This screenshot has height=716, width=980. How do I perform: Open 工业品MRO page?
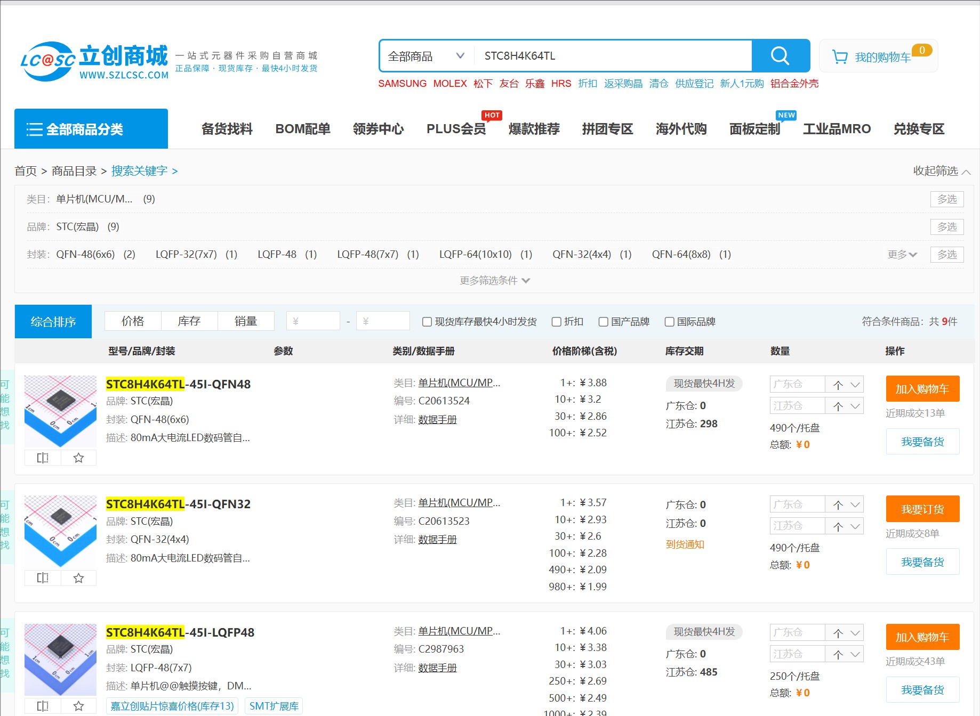click(837, 129)
